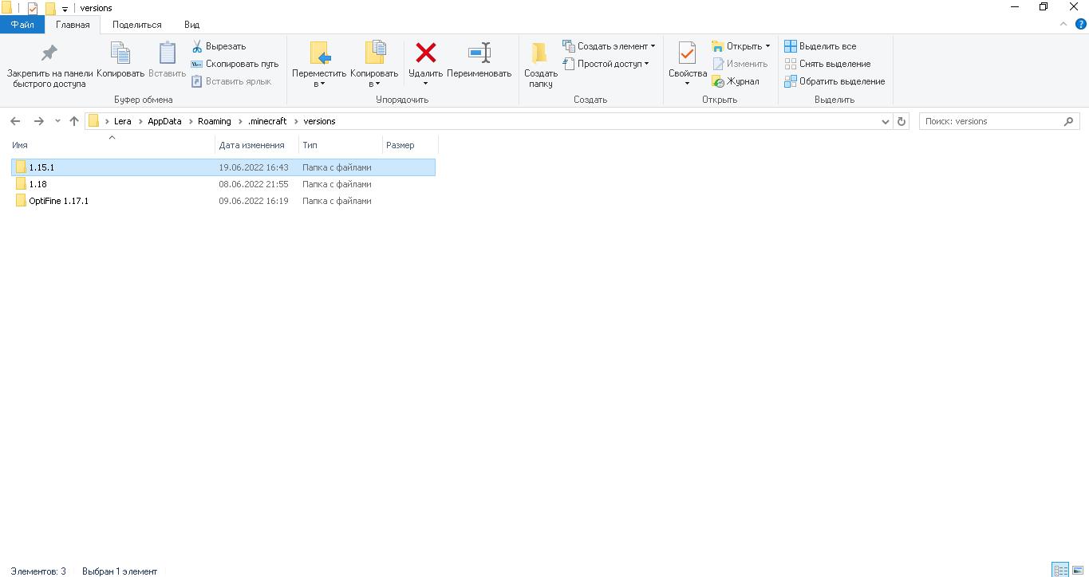Click the Cut (Вырезать) scissors icon
This screenshot has height=577, width=1089.
tap(197, 46)
